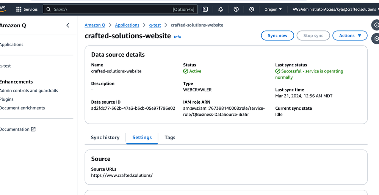
Task: Expand the Actions dropdown button
Action: point(350,36)
